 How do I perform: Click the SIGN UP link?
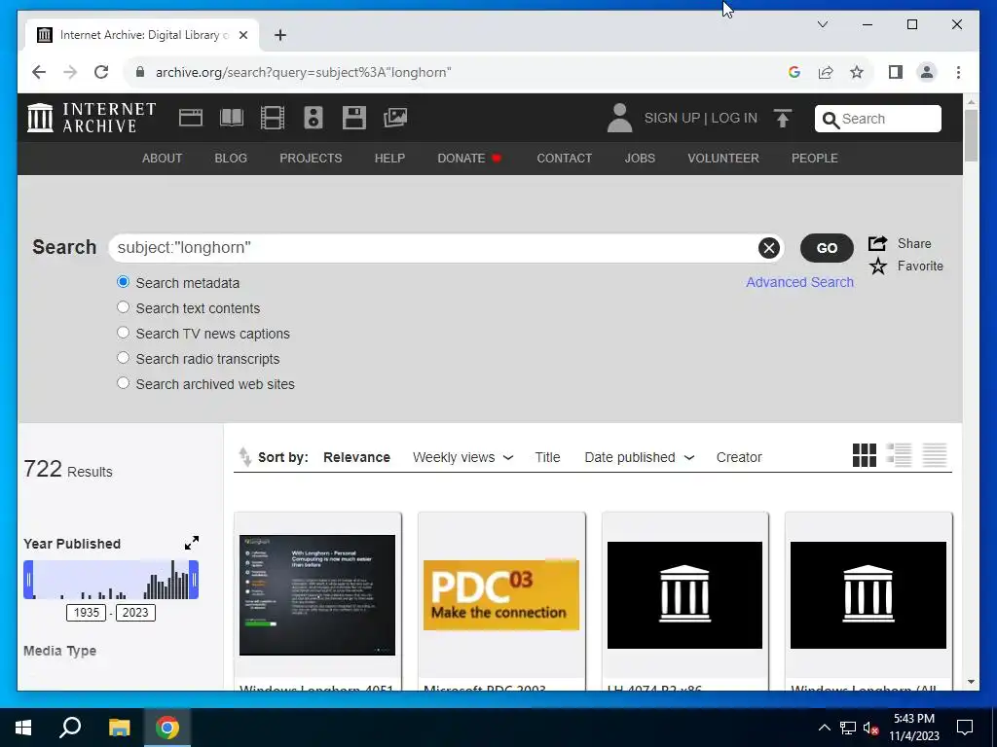coord(672,118)
